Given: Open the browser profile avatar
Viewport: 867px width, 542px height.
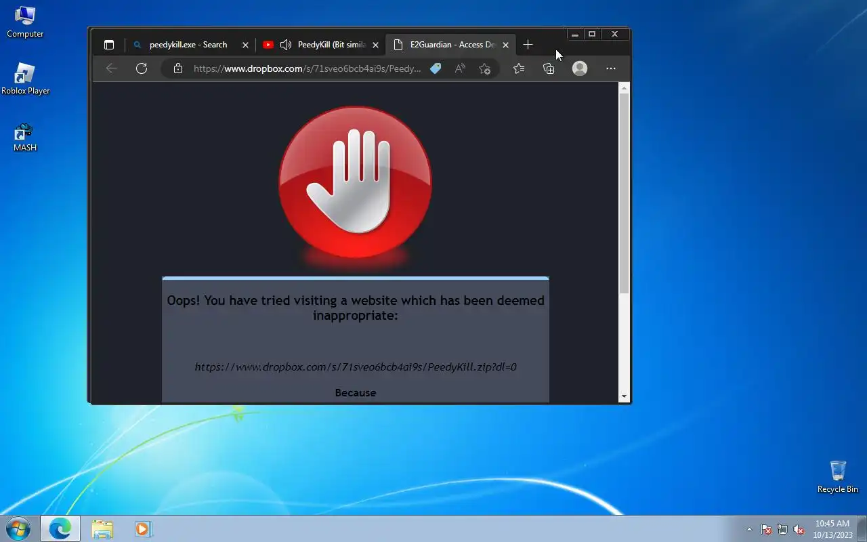Looking at the screenshot, I should (x=580, y=68).
